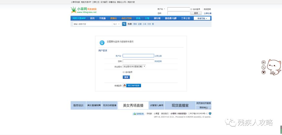The width and height of the screenshot is (282, 135).
Task: Click first hot search keyword after 热搜
Action: pyautogui.click(x=135, y=24)
